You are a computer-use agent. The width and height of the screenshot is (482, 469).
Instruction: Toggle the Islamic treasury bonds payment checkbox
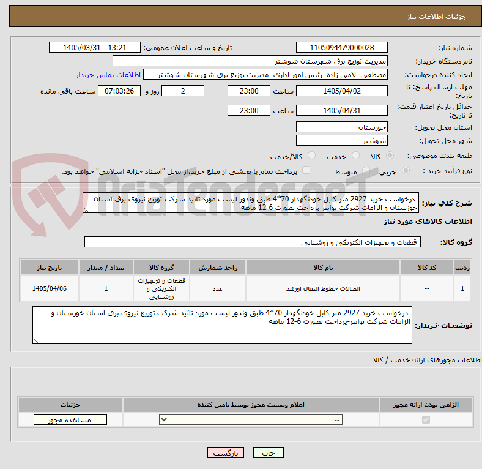click(x=306, y=170)
